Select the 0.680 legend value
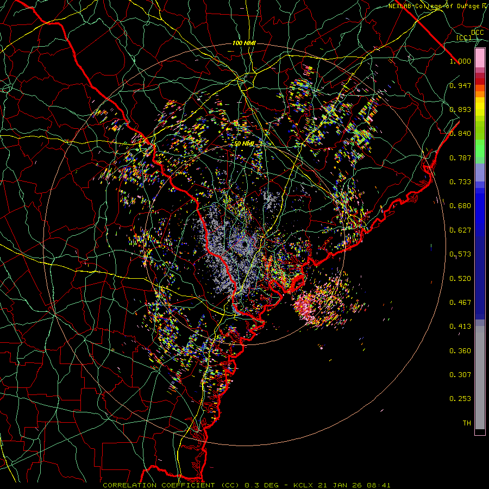This screenshot has width=489, height=489. (x=460, y=206)
